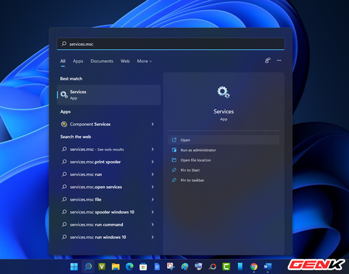Screen dimensions: 349x274
Task: Expand chevron for 'run windows 10' row
Action: click(x=153, y=238)
